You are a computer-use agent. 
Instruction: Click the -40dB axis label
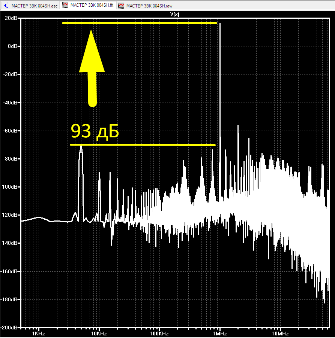[x=11, y=103]
